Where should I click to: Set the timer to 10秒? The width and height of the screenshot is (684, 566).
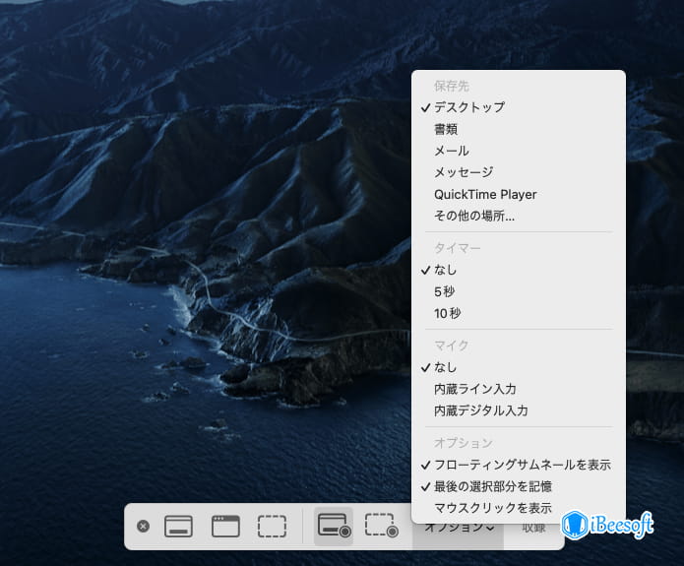click(x=448, y=313)
